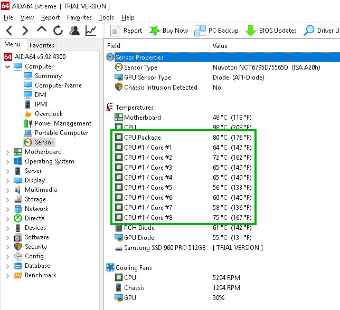340x310 pixels.
Task: Click the Security shield icon
Action: (18, 247)
